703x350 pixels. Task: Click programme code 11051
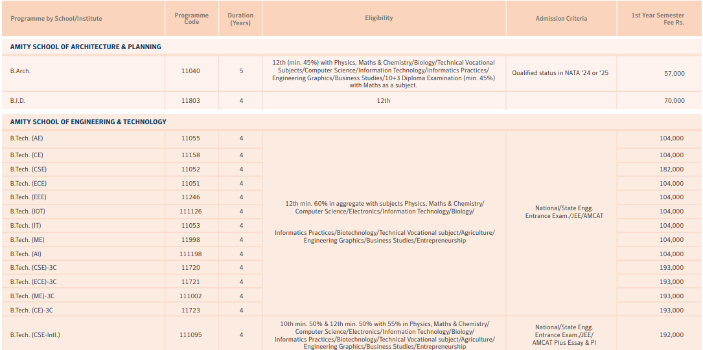coord(191,184)
